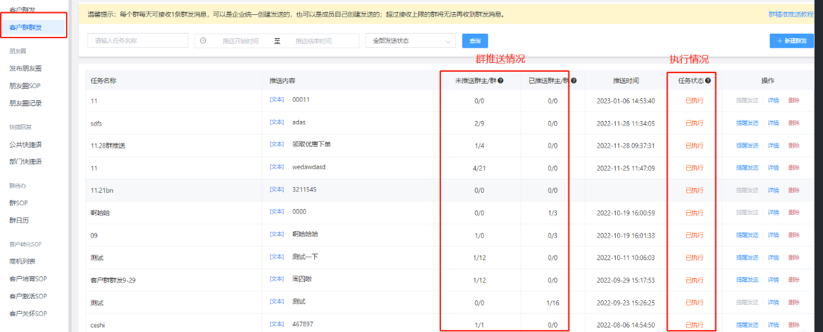Open 群日历 in the sidebar

pos(19,220)
